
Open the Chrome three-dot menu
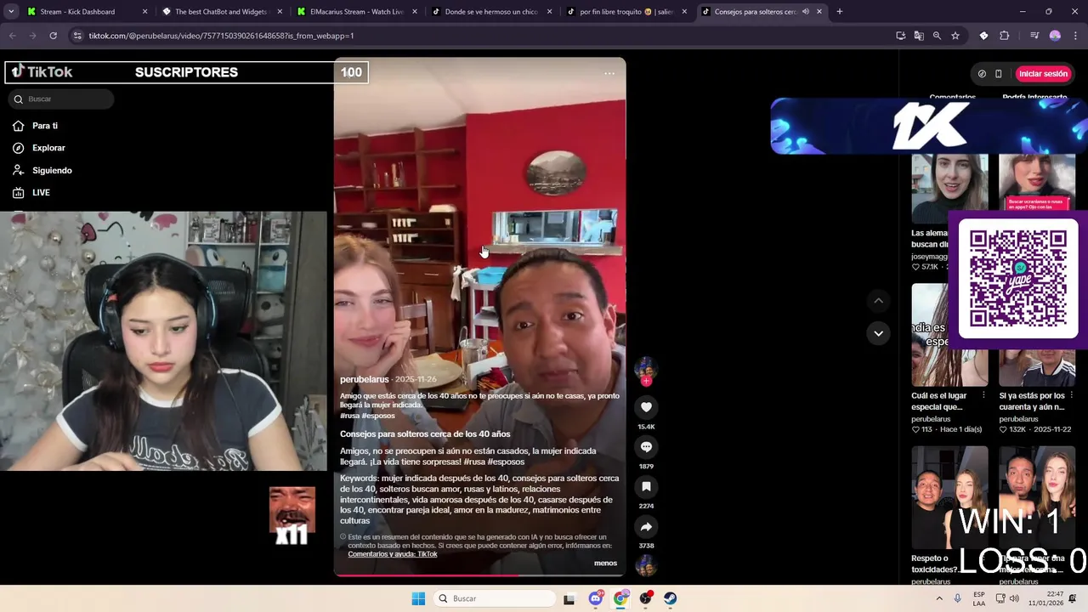coord(1074,36)
